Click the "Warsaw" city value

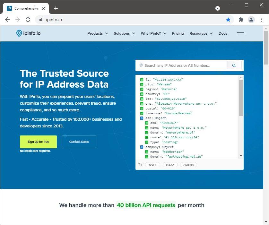[x=164, y=84]
